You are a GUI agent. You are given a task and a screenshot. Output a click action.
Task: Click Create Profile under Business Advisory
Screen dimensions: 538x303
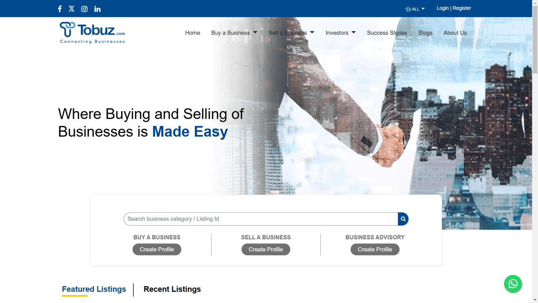pos(375,249)
